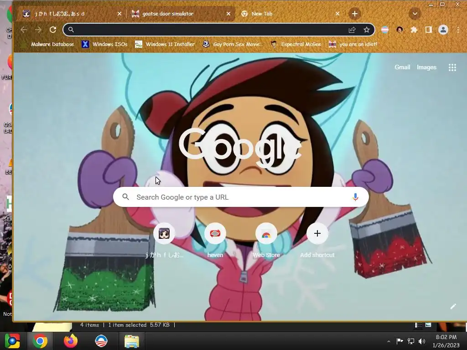Close the New Tab tab
The width and height of the screenshot is (467, 350).
(337, 14)
